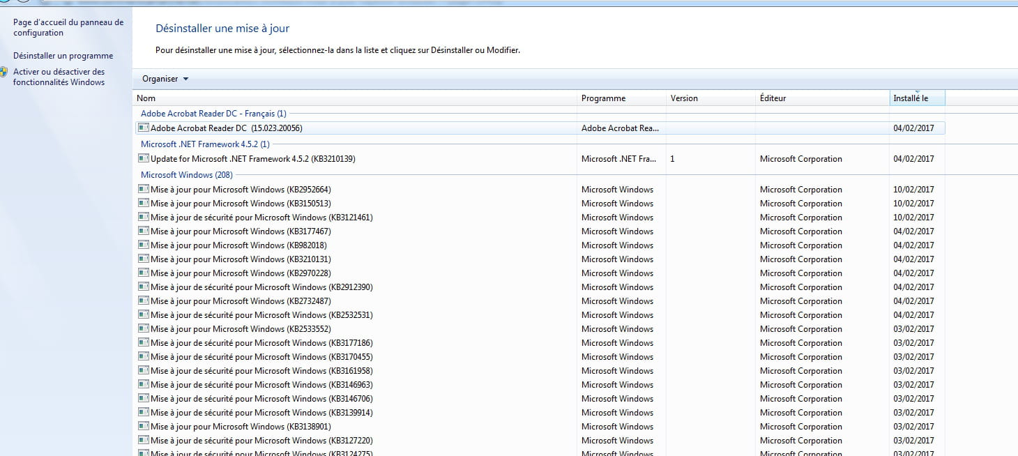
Task: Select Mise à jour de sécurité (KB3127220)
Action: point(539,441)
